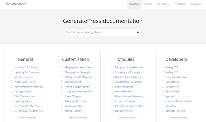Screen dimensions: 206x122
Task: Open the Using a Child Theme article
Action: click(176, 77)
